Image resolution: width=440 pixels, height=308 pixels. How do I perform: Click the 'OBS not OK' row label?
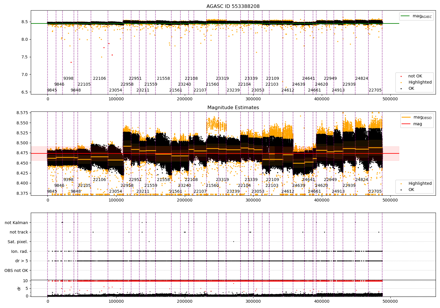click(x=16, y=270)
